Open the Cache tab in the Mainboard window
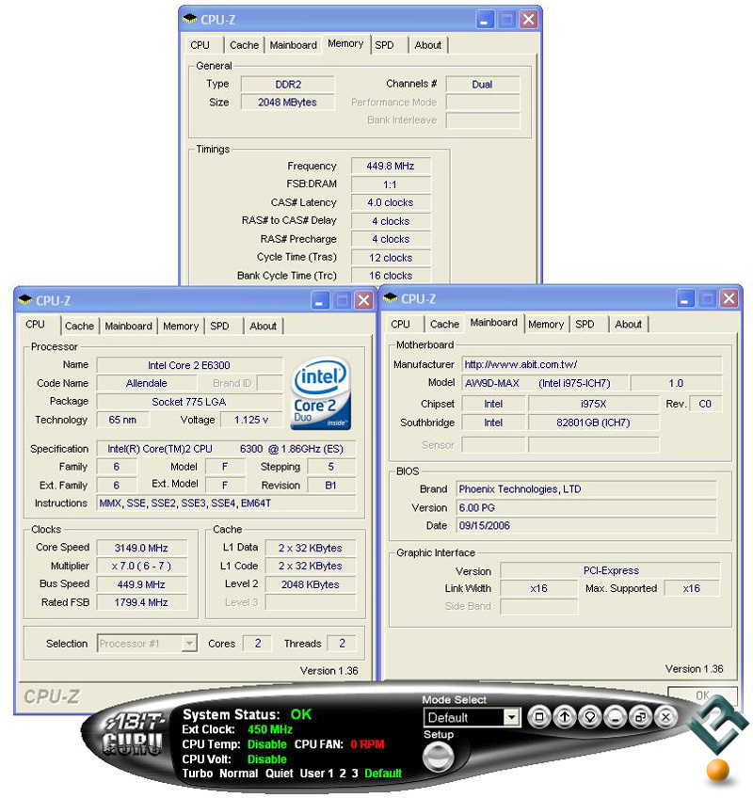Screen dimensions: 753x798 pos(444,324)
